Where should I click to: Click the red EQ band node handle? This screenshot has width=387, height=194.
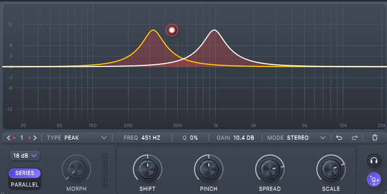(x=172, y=30)
